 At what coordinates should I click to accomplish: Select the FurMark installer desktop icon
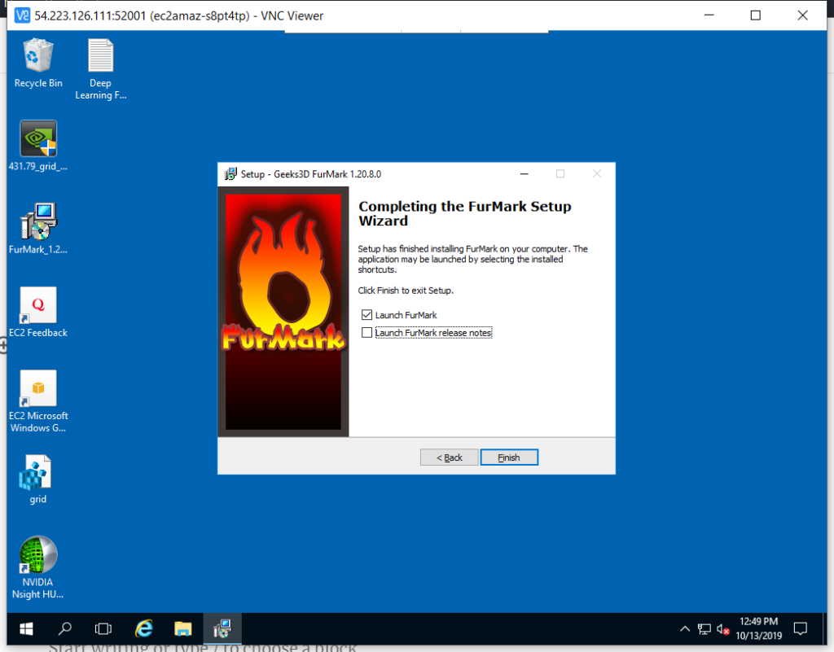[x=38, y=222]
